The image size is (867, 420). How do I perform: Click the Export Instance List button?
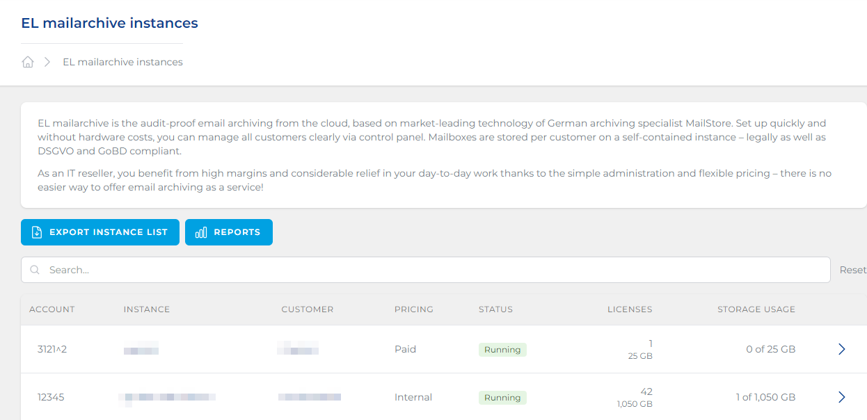[100, 232]
